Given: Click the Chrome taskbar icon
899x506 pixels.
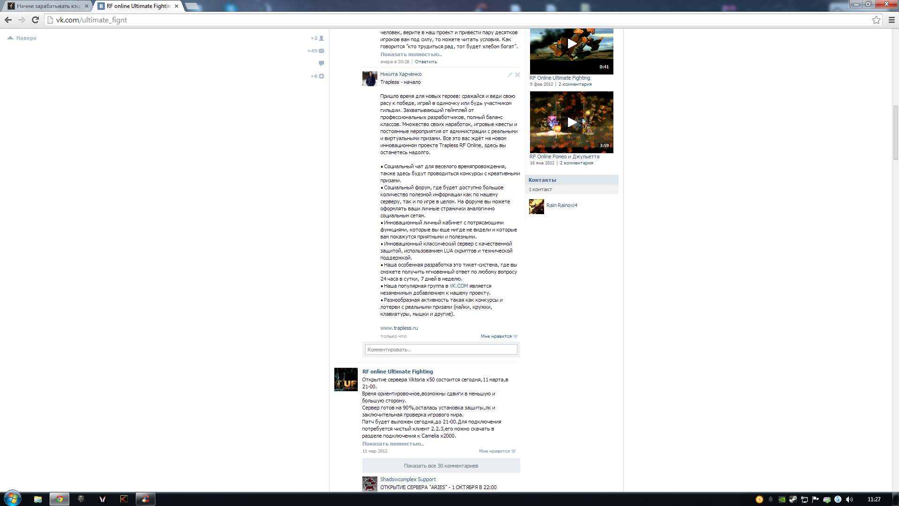Looking at the screenshot, I should click(x=59, y=499).
